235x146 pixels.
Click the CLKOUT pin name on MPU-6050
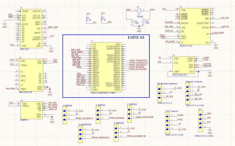36,11
